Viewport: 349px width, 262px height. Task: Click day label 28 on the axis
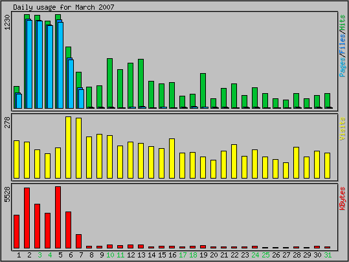point(297,255)
